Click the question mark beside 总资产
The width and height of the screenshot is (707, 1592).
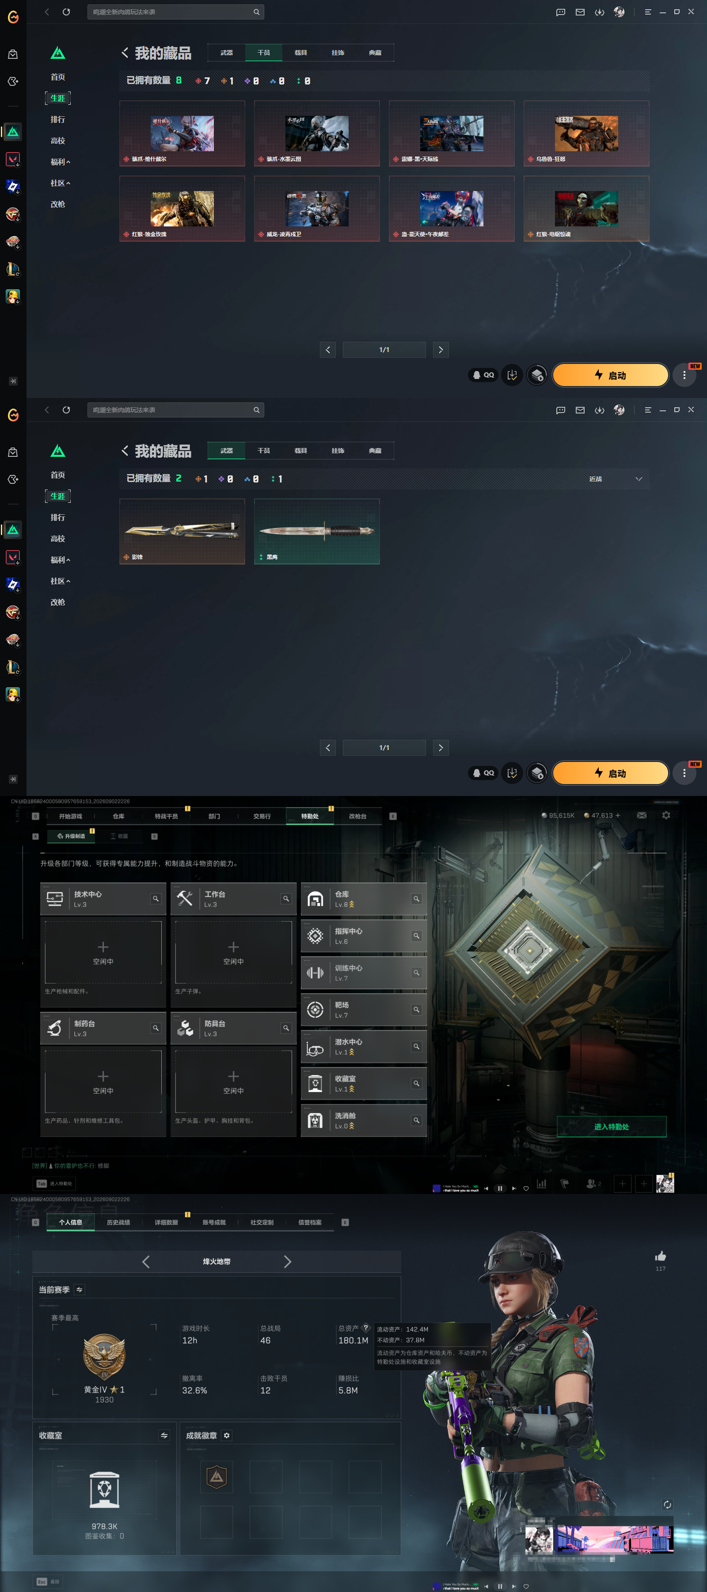(x=365, y=1328)
